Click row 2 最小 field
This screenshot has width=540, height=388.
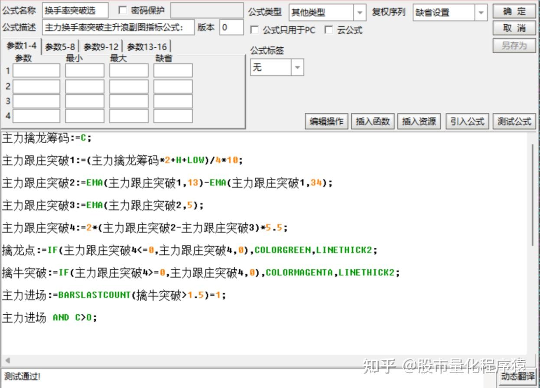(x=85, y=86)
